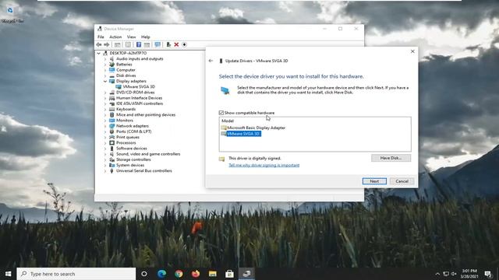Select Human Interface Devices in the tree

point(139,98)
